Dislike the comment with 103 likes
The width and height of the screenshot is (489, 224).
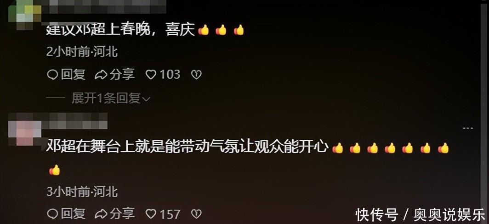pyautogui.click(x=196, y=75)
